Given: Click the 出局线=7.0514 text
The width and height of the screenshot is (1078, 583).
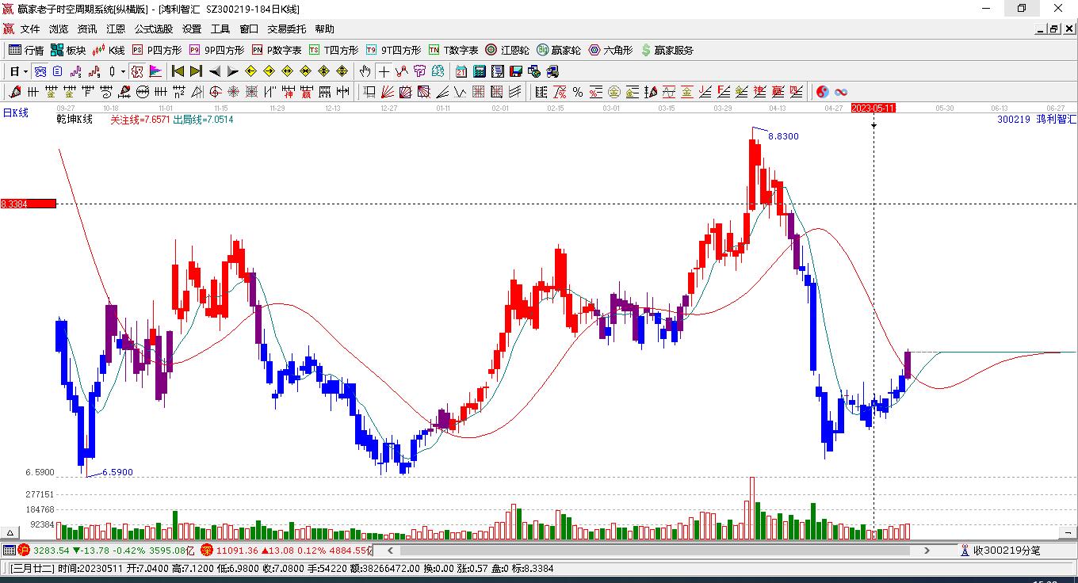Looking at the screenshot, I should (x=203, y=120).
